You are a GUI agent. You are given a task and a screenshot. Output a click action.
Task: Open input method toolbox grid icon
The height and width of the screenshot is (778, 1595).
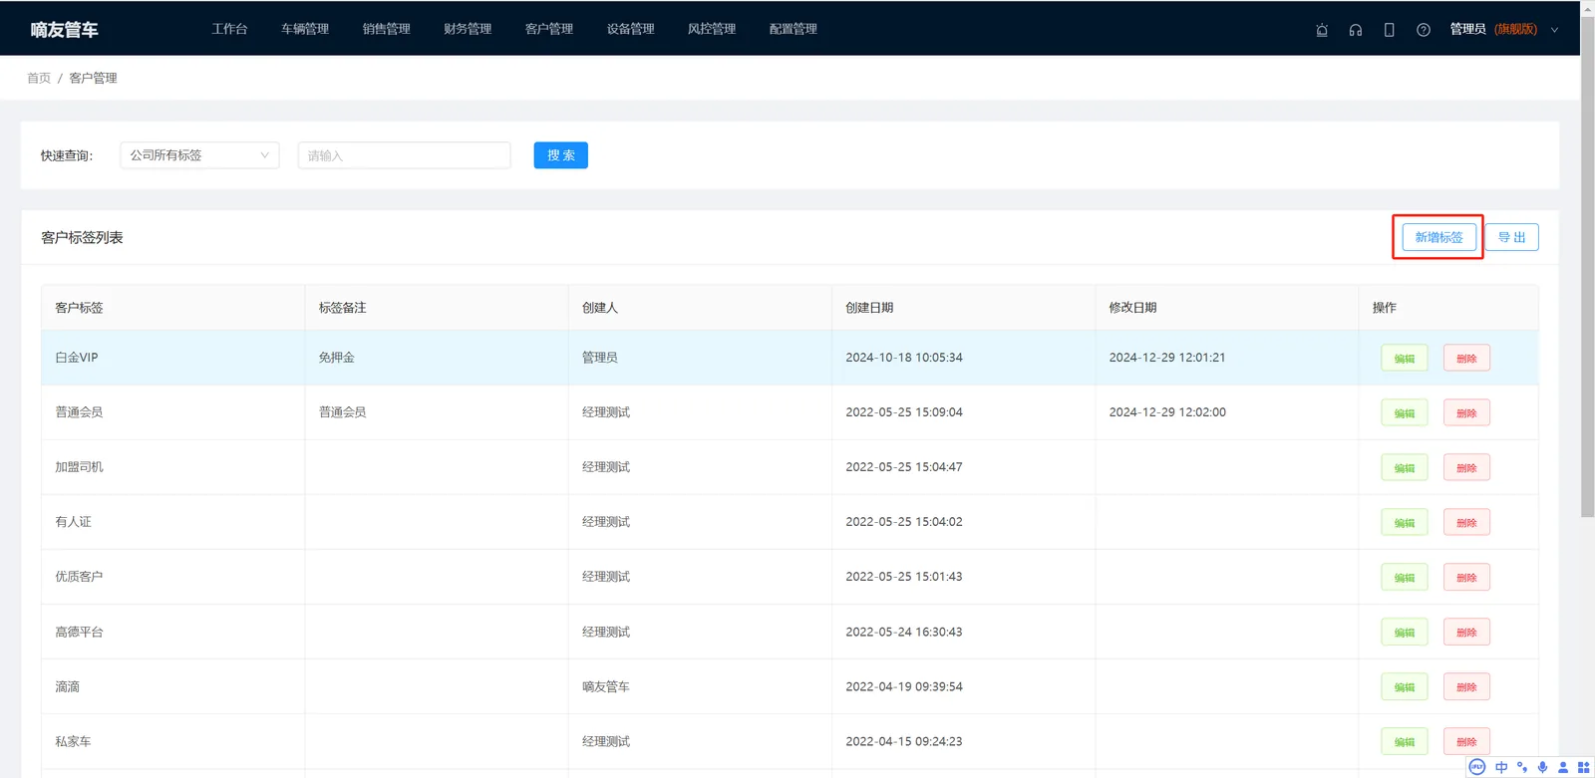(x=1583, y=767)
